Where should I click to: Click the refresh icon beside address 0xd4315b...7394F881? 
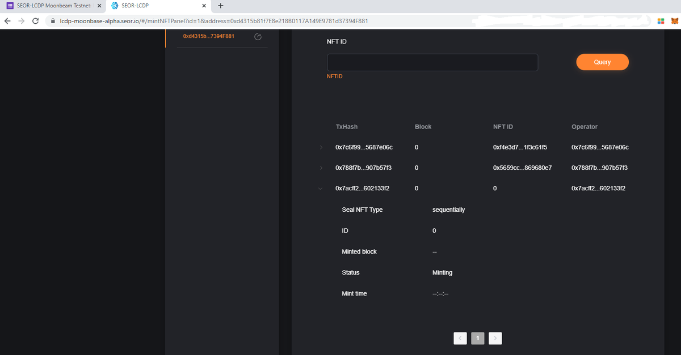click(258, 37)
